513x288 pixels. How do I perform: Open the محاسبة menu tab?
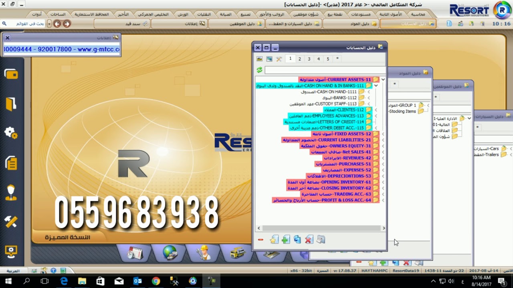tap(418, 14)
